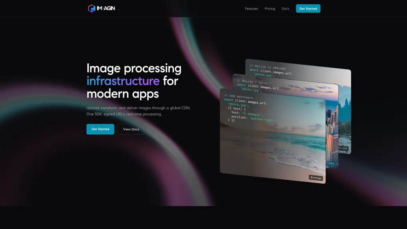Screen dimensions: 407x229
Task: Click the 'modern apps' headline line
Action: click(122, 93)
